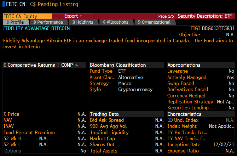Select the Shares Out label
The height and width of the screenshot is (156, 237).
pyautogui.click(x=102, y=145)
